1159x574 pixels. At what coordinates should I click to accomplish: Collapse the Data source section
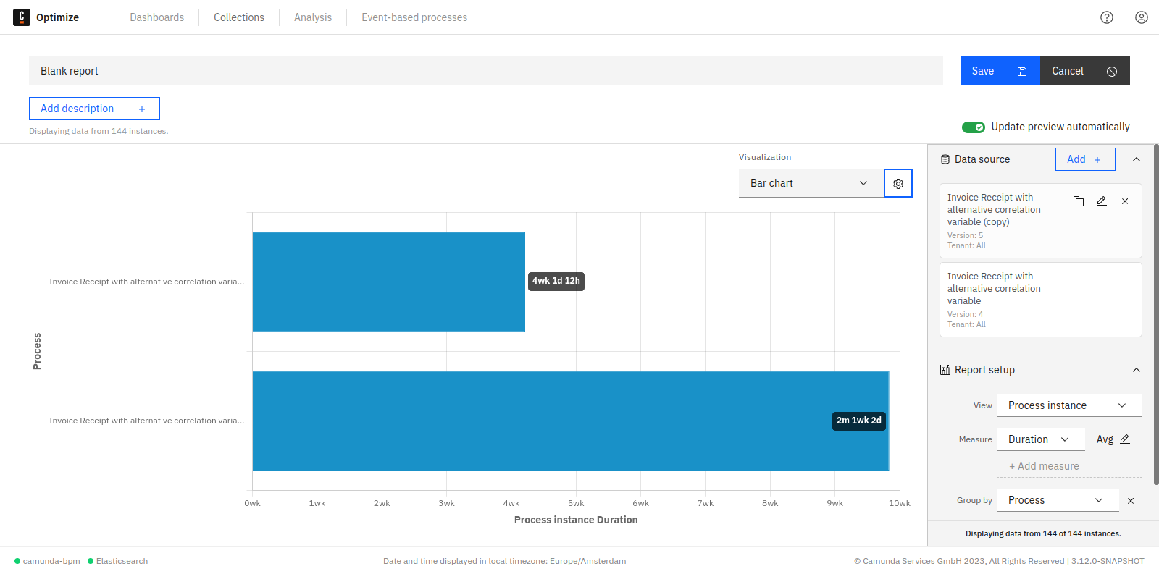(1137, 159)
